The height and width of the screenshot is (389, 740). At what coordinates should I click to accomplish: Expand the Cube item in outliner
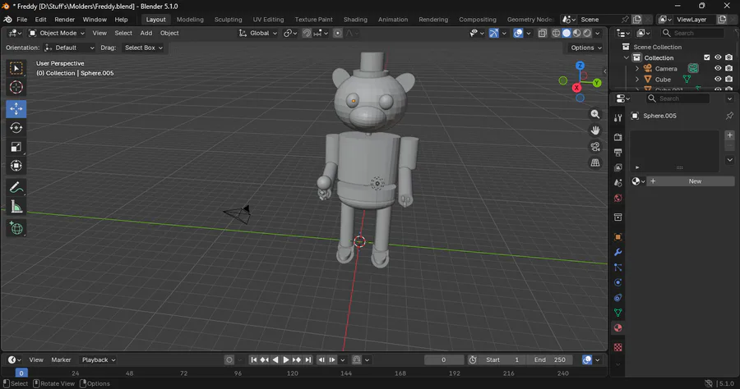[637, 79]
